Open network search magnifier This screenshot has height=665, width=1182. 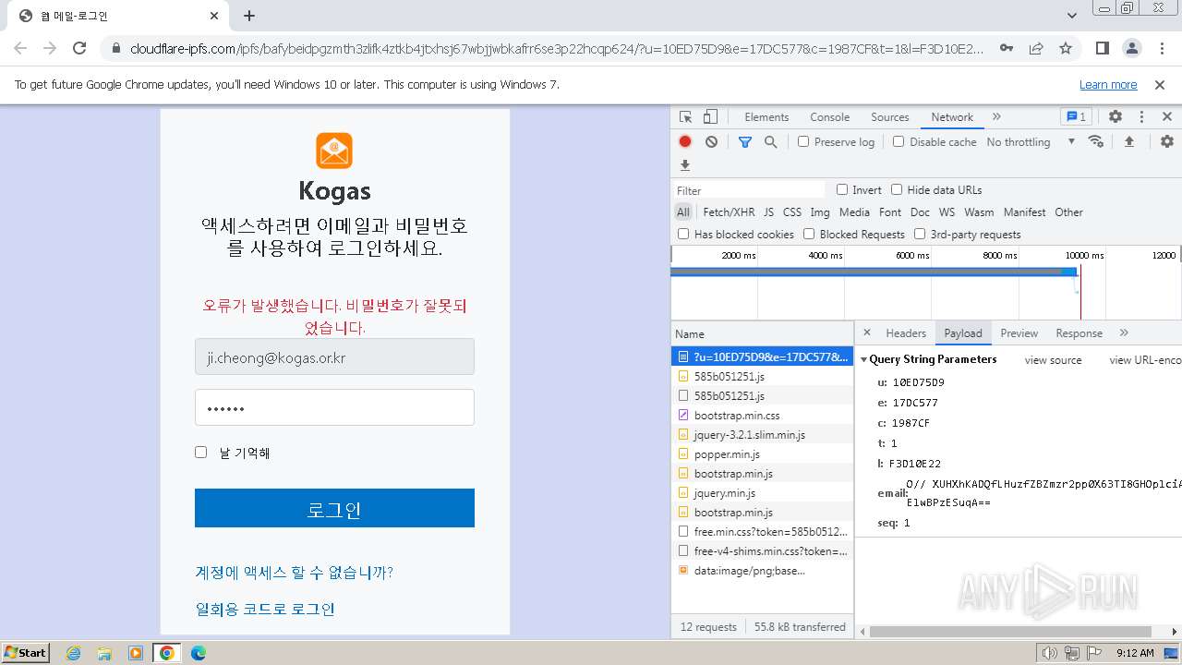[x=770, y=141]
